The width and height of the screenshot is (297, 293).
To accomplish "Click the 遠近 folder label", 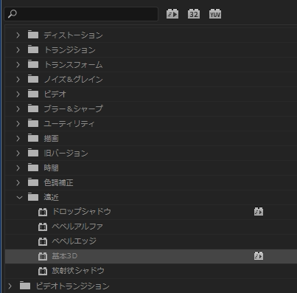I will [x=51, y=197].
